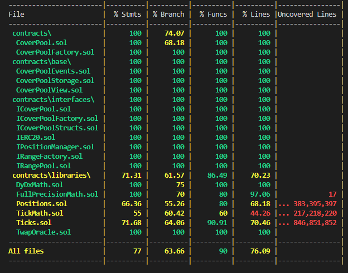Image resolution: width=348 pixels, height=273 pixels.
Task: Select the contracts\interfaces\ directory row
Action: [x=53, y=99]
